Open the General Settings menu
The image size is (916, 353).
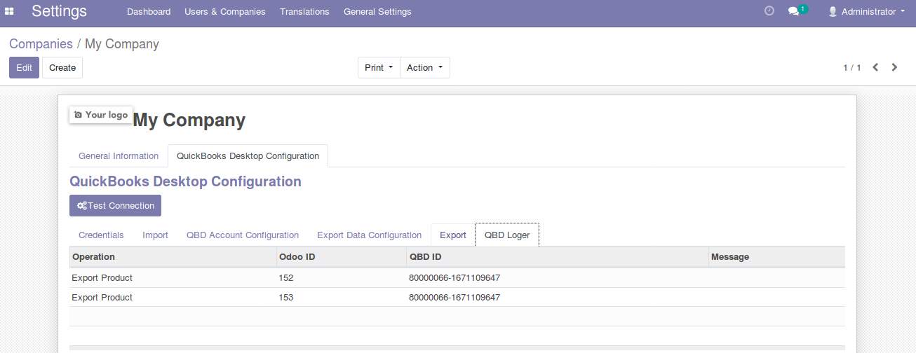coord(377,11)
